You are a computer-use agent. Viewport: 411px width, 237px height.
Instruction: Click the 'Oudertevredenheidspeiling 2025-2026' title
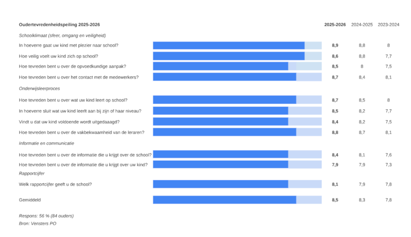(x=59, y=25)
